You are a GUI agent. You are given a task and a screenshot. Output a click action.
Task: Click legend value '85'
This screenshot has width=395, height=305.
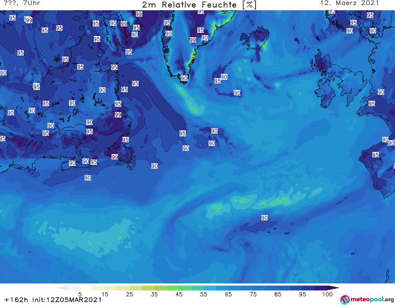point(278,294)
